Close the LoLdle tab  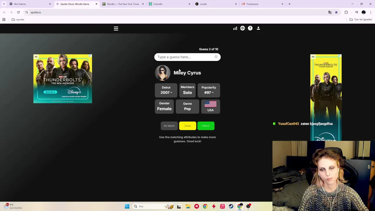[x=236, y=4]
